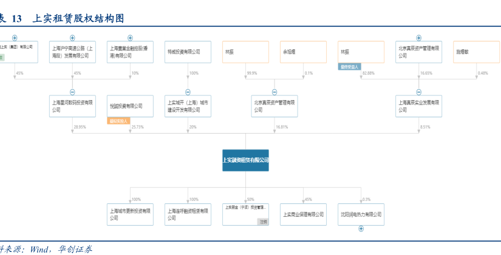The image size is (501, 255).
Task: Expand the plus above 上海上实(集团)有限公司
Action: tap(15, 38)
